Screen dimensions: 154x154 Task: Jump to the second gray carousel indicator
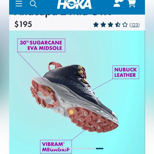click(x=82, y=148)
